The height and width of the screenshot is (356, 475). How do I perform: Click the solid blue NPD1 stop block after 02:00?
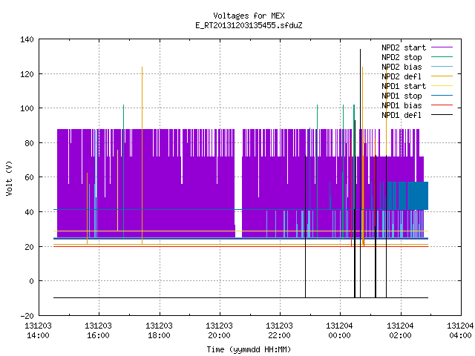point(418,196)
